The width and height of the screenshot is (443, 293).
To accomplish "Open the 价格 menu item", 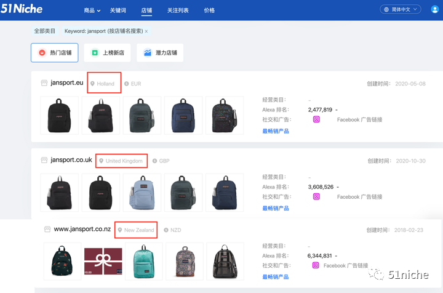I will pos(209,10).
